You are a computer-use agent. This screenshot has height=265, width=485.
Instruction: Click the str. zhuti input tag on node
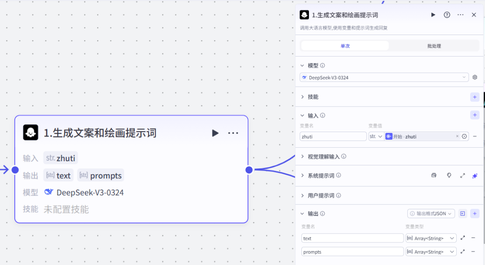tap(61, 158)
